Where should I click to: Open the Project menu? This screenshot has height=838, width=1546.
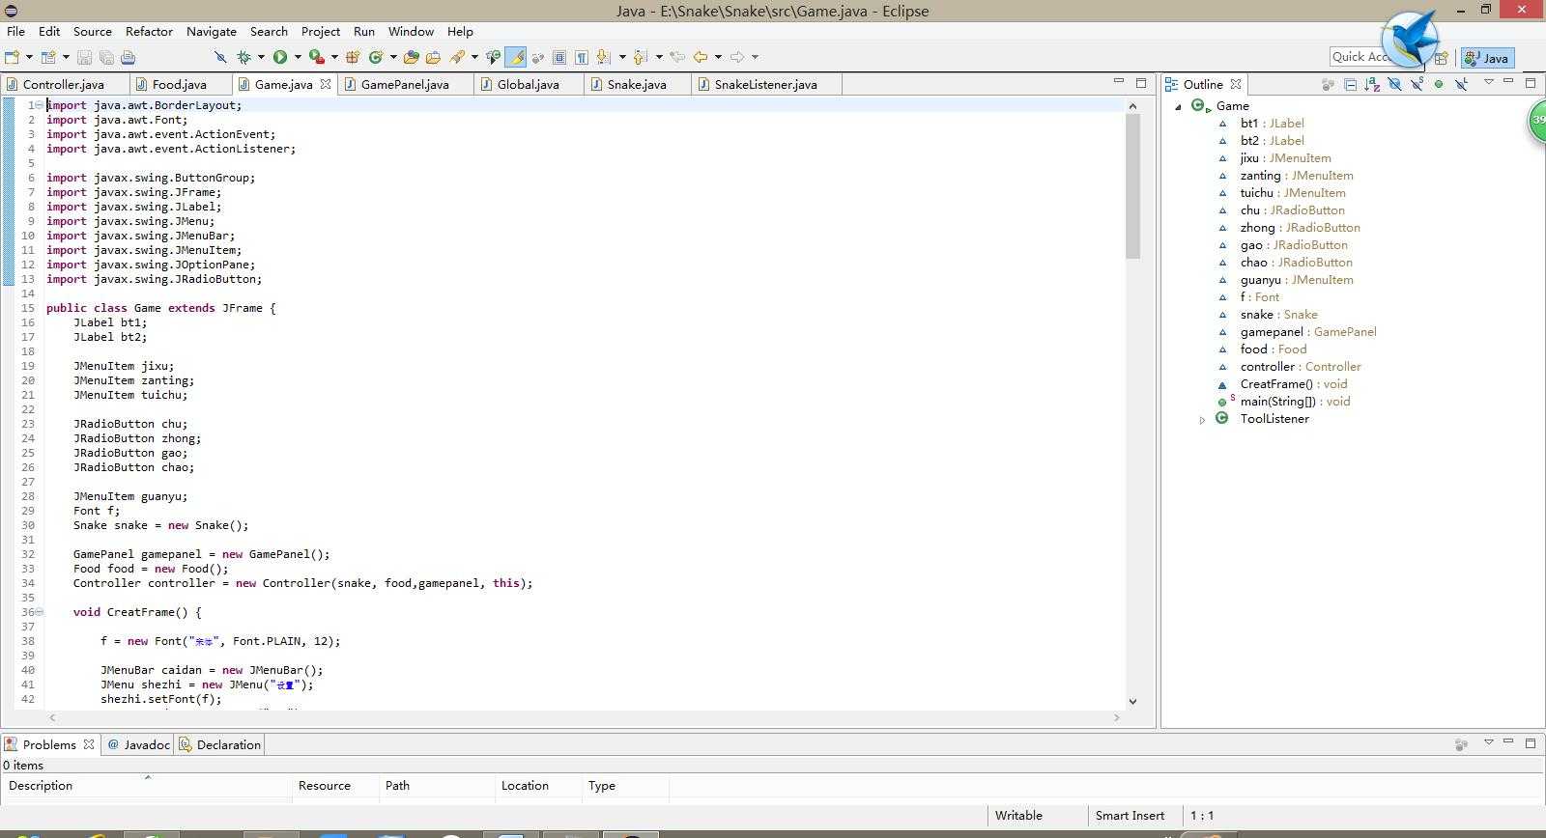point(320,31)
